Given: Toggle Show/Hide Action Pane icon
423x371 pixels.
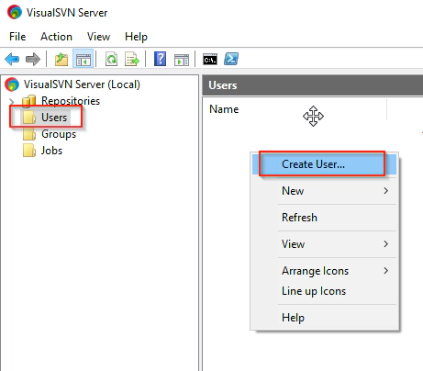Looking at the screenshot, I should [182, 60].
